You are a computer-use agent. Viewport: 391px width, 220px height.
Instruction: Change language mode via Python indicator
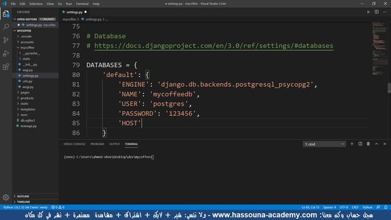coord(367,207)
